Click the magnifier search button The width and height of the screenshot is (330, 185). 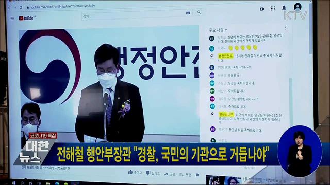pyautogui.click(x=199, y=12)
